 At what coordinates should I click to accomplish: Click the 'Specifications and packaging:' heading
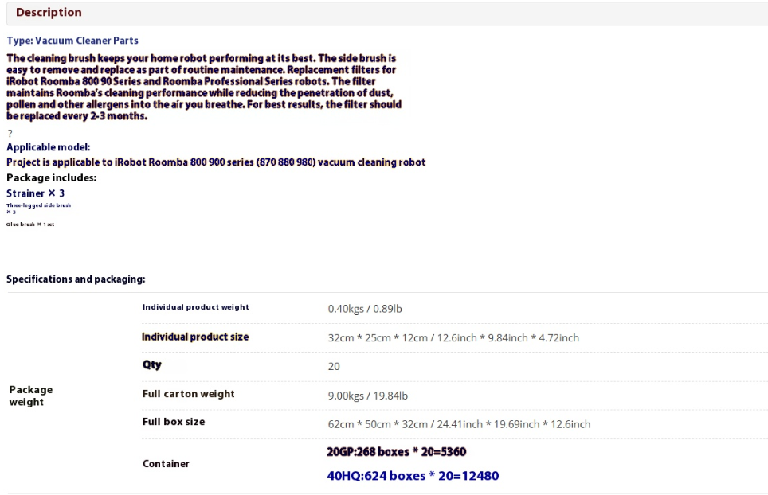click(x=76, y=279)
